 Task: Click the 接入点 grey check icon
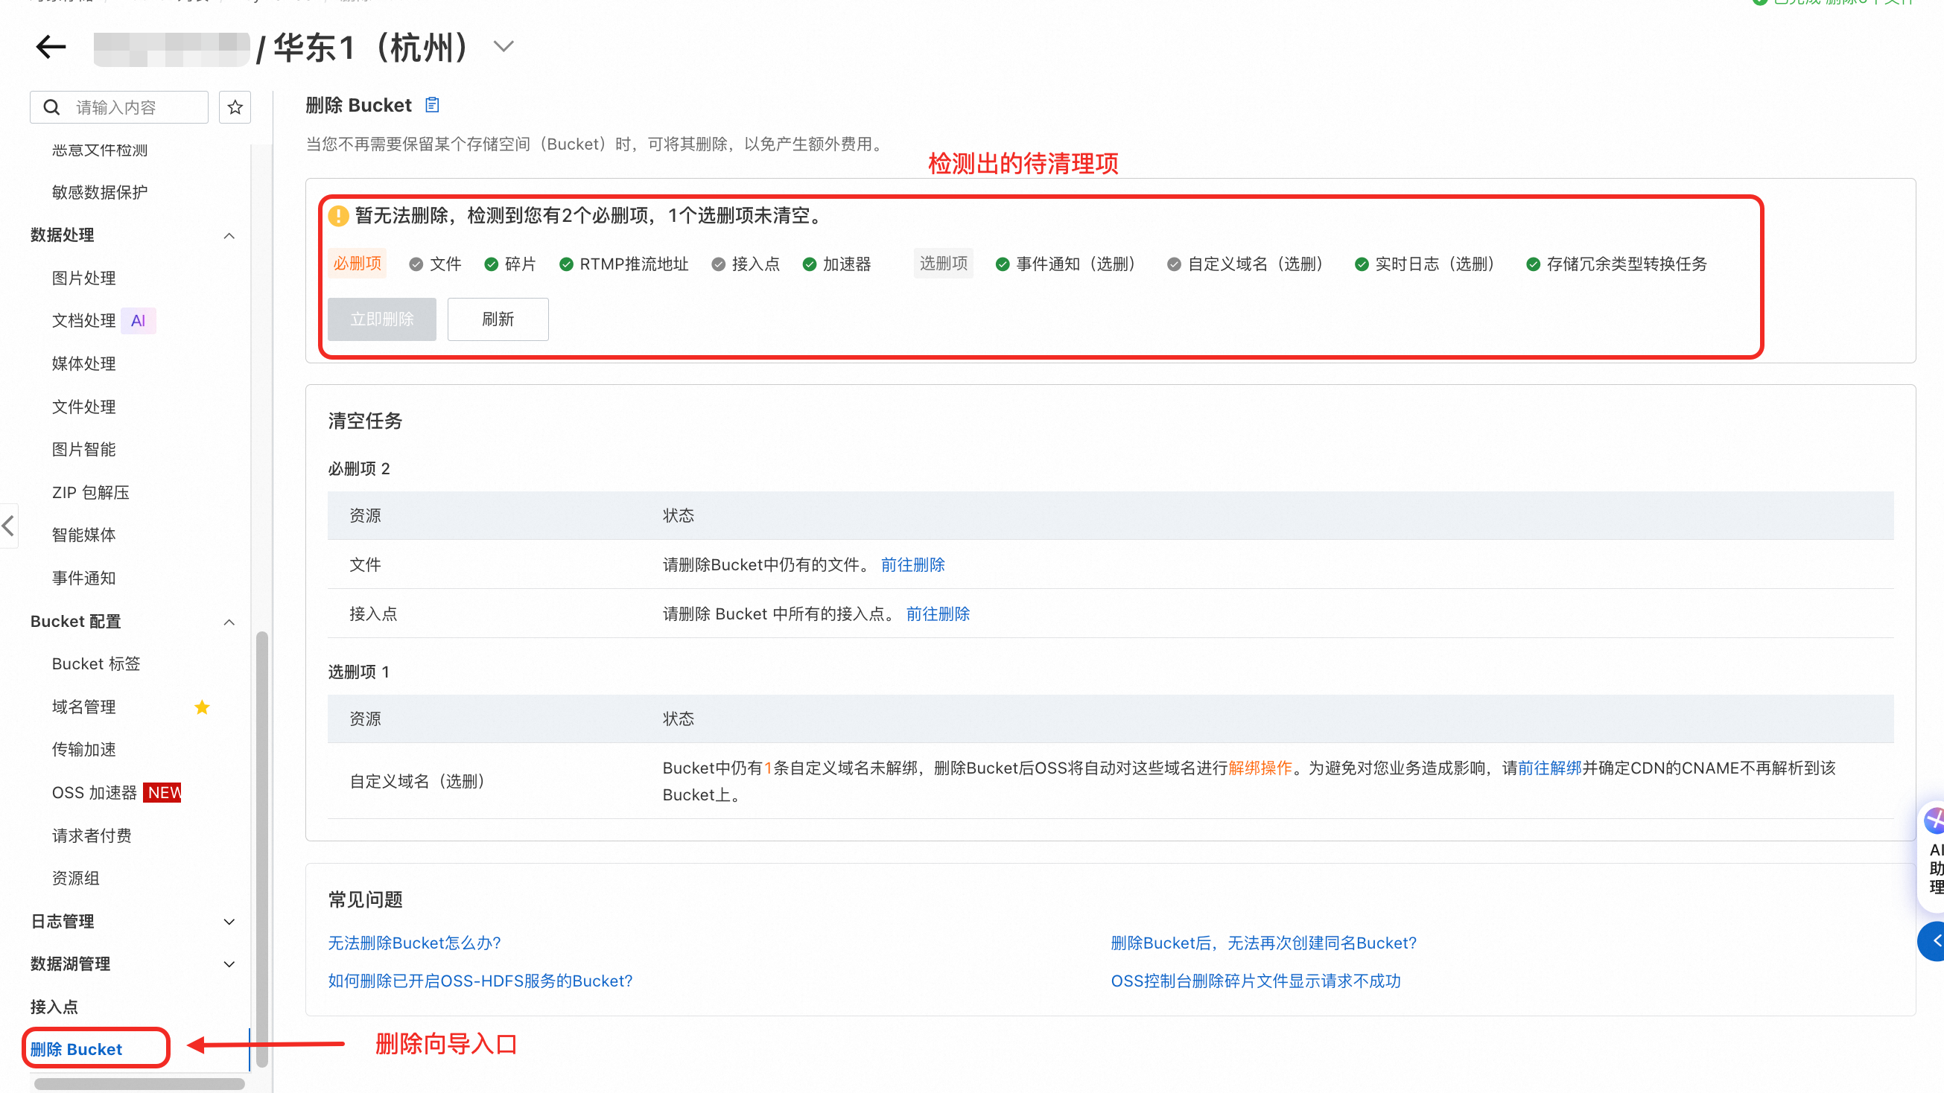(719, 264)
